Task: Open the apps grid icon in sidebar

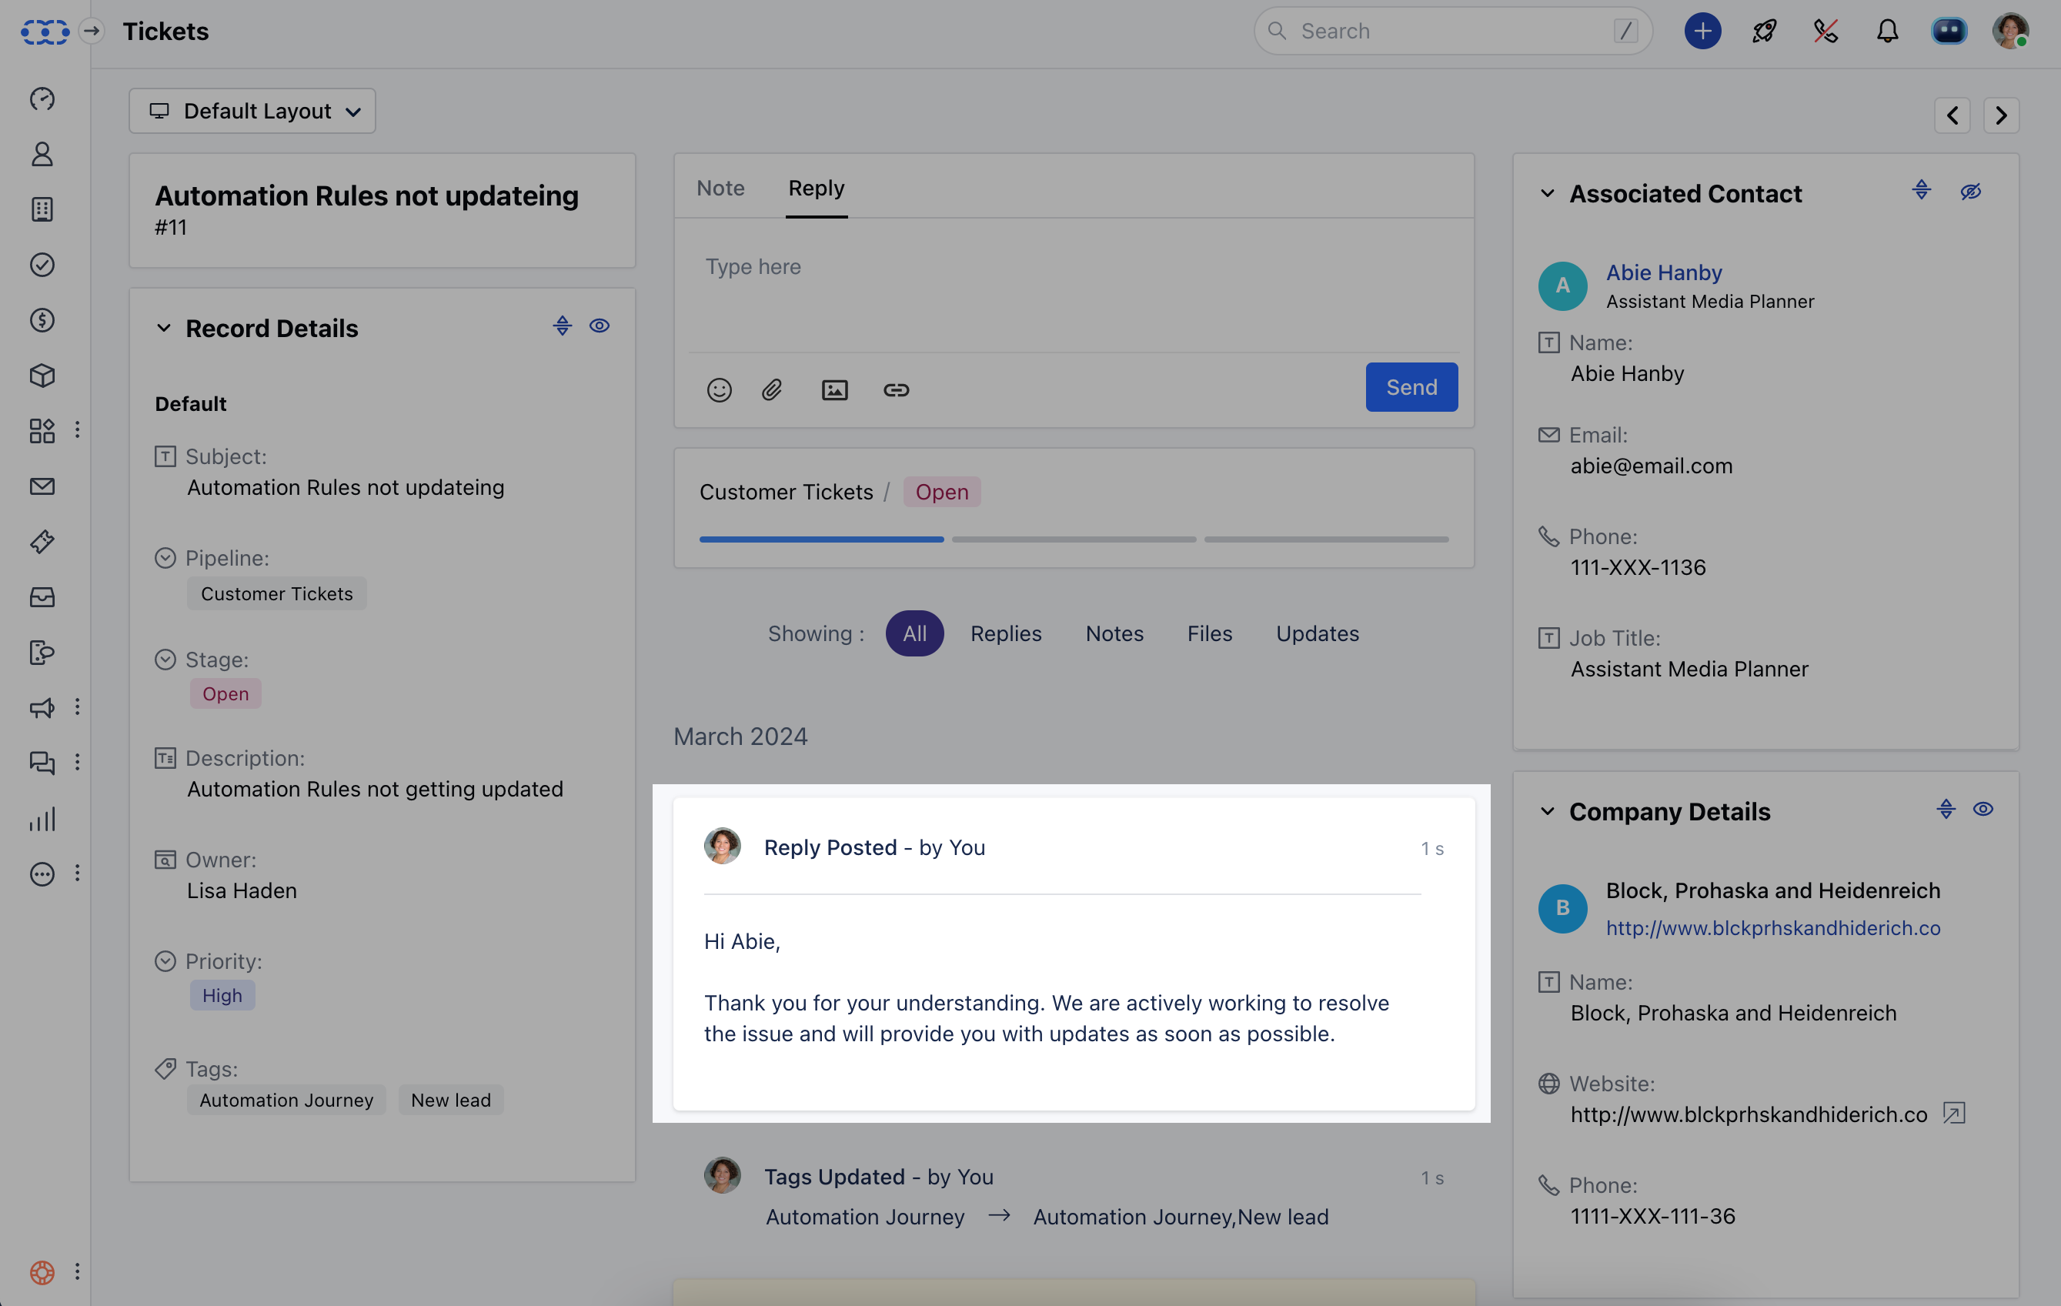Action: [42, 430]
